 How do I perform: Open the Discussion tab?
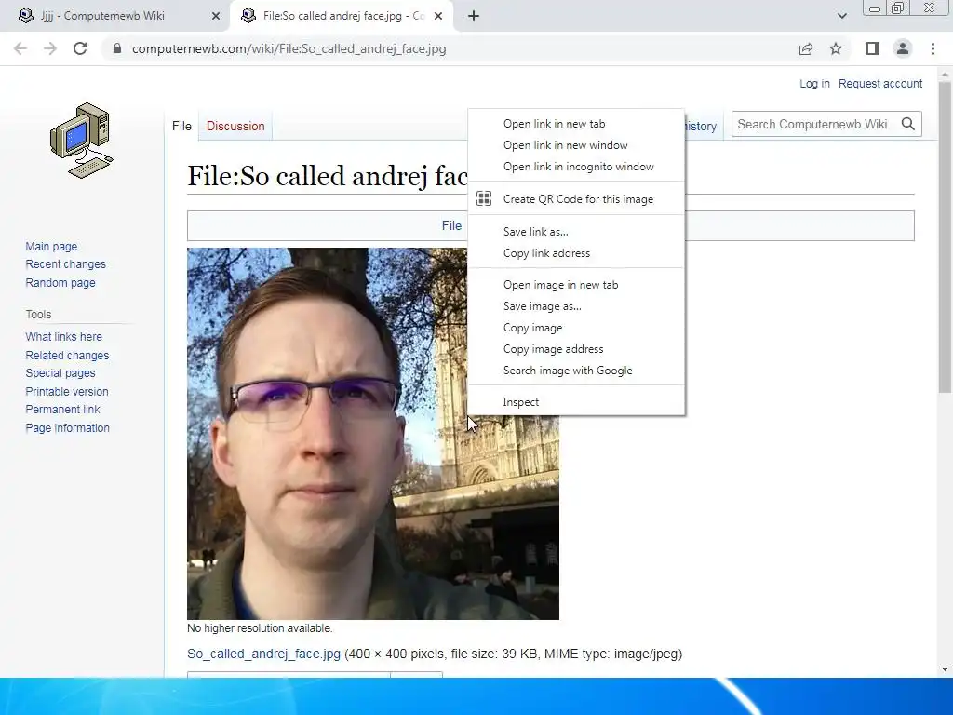[235, 126]
